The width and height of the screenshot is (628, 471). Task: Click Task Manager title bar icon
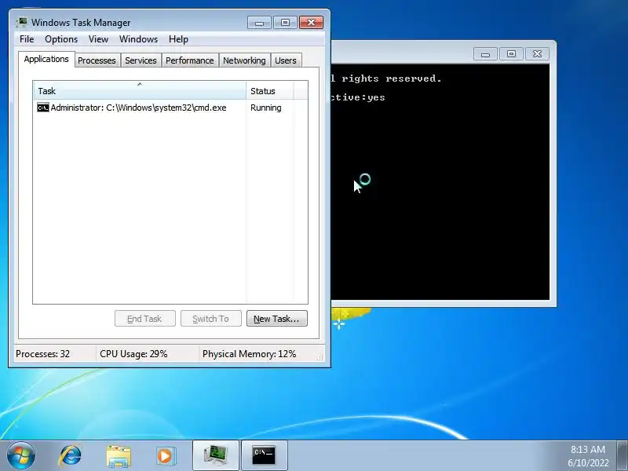click(x=22, y=23)
